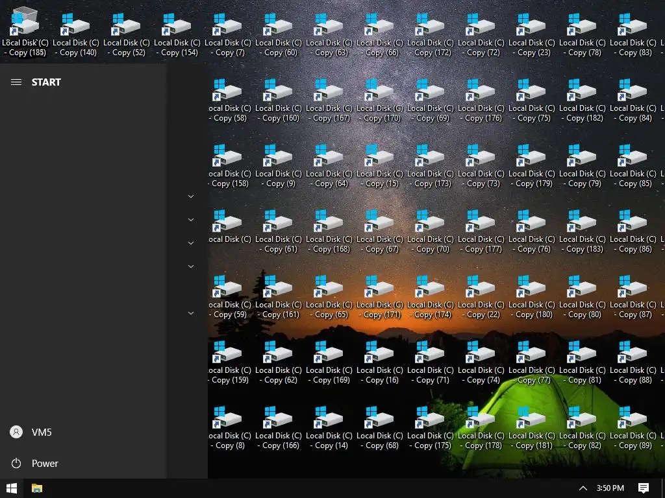Expand the bottommost chevron in Start menu
665x498 pixels.
click(x=191, y=313)
